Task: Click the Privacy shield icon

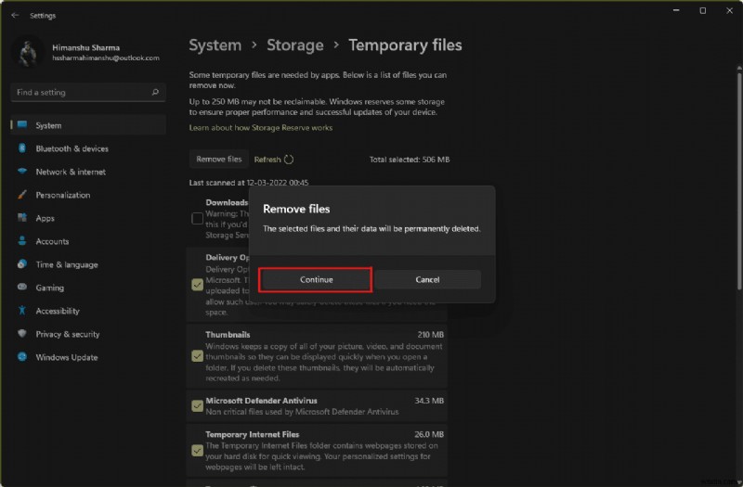Action: pos(21,334)
